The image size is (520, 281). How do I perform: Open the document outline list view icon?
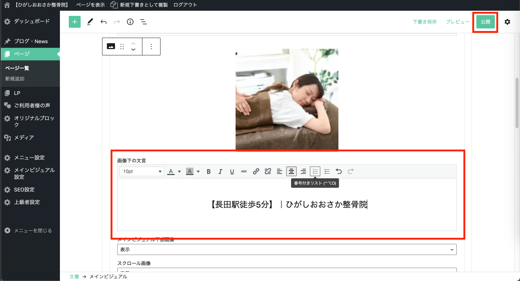point(143,22)
